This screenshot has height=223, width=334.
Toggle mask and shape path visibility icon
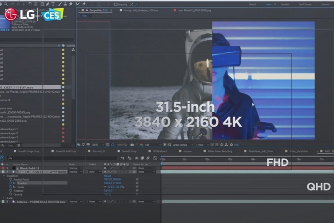point(112,145)
